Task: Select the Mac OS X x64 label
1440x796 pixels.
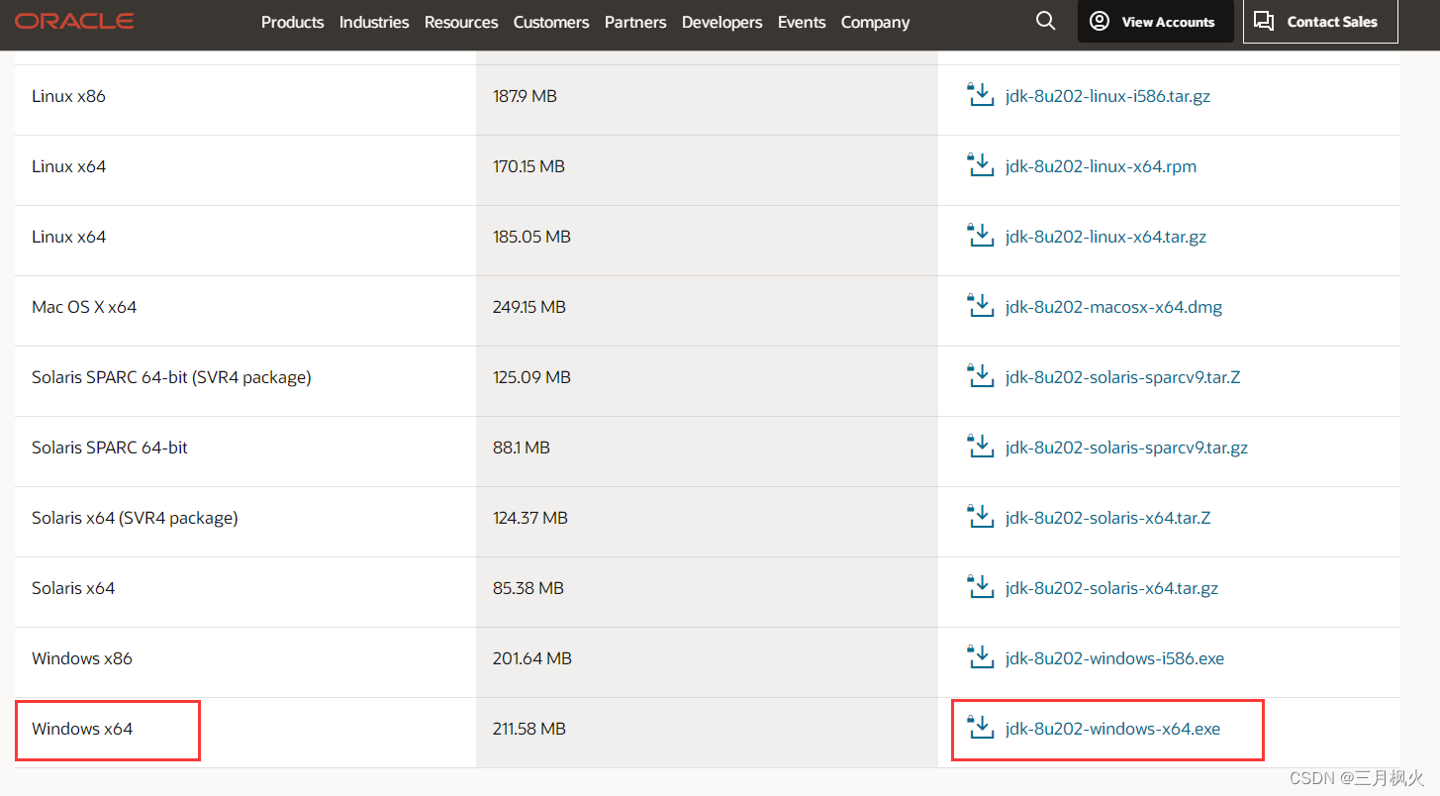Action: tap(84, 307)
